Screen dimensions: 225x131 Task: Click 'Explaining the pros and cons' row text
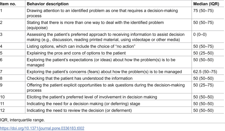[x=55, y=53]
